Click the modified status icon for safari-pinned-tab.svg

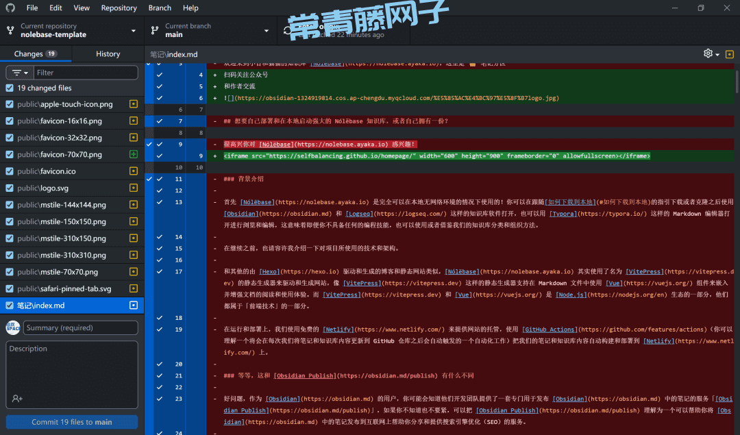[x=134, y=288]
